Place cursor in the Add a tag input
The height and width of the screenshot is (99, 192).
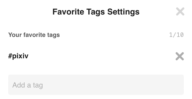(96, 85)
